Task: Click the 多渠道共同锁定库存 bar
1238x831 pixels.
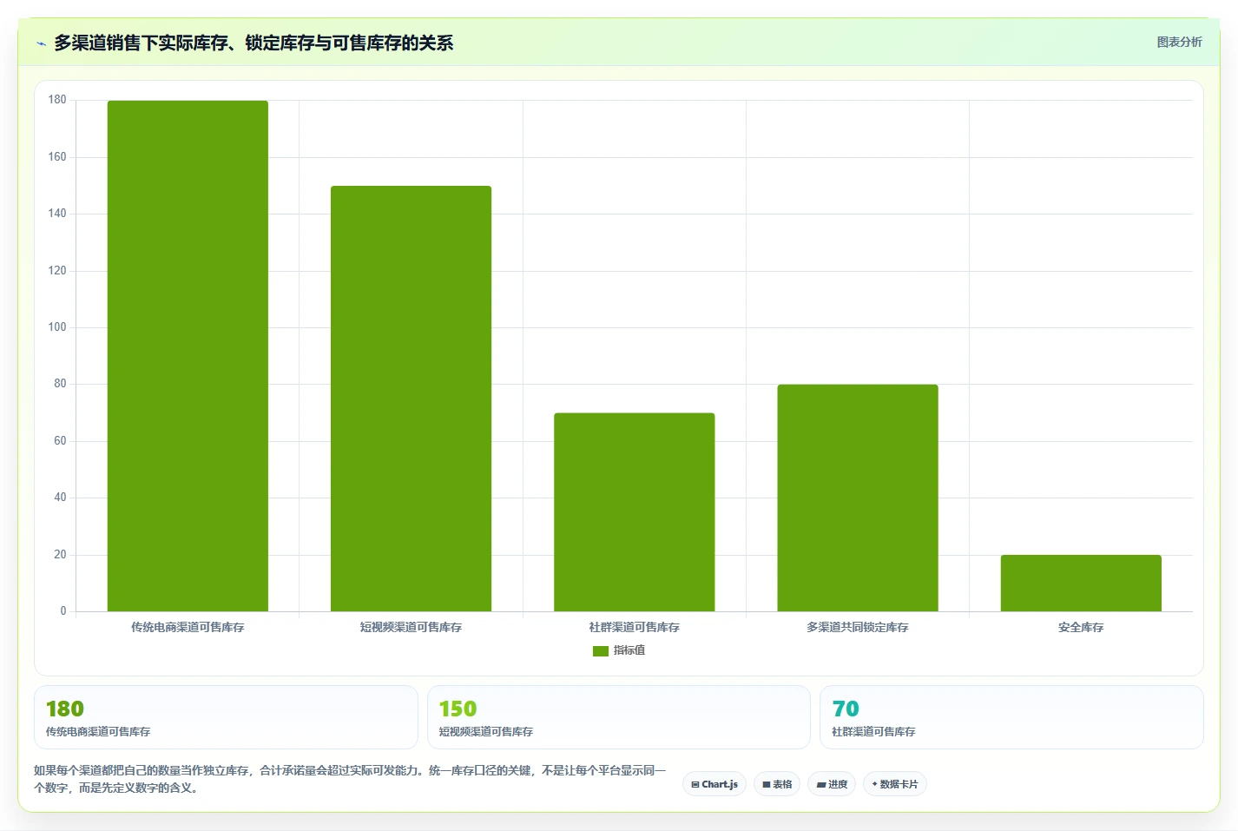Action: pyautogui.click(x=858, y=498)
